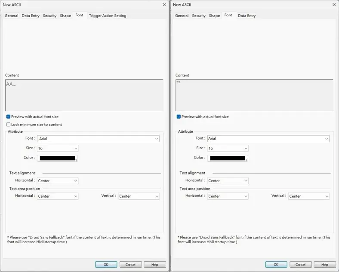Image resolution: width=339 pixels, height=272 pixels.
Task: Open Text area position Horizontal dropdown, right dialog
Action: tap(228, 196)
